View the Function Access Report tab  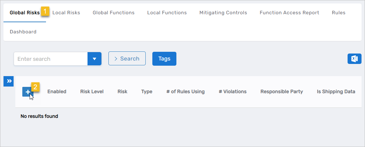[x=289, y=13]
